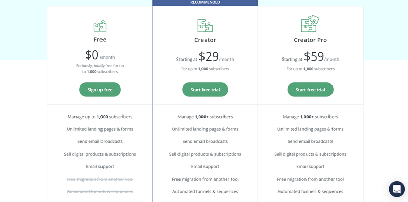Start free trial for Creator Pro plan
Viewport: 408px width, 202px height.
[x=310, y=90]
